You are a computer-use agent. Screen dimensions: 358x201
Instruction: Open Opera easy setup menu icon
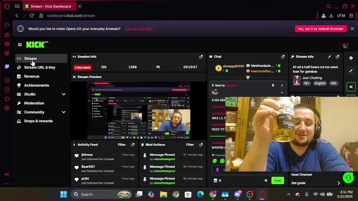(351, 16)
